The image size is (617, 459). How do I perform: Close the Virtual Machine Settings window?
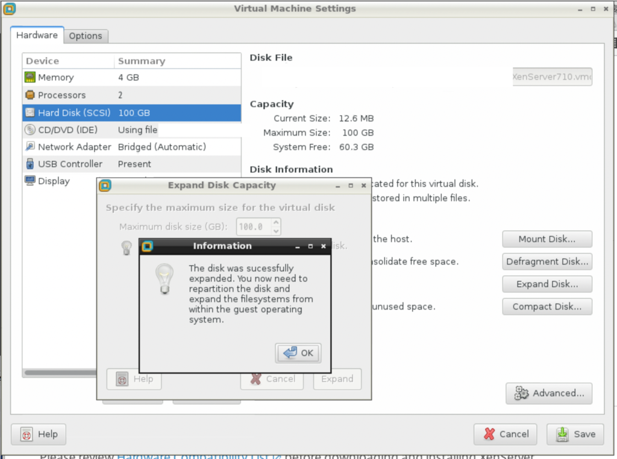[606, 8]
